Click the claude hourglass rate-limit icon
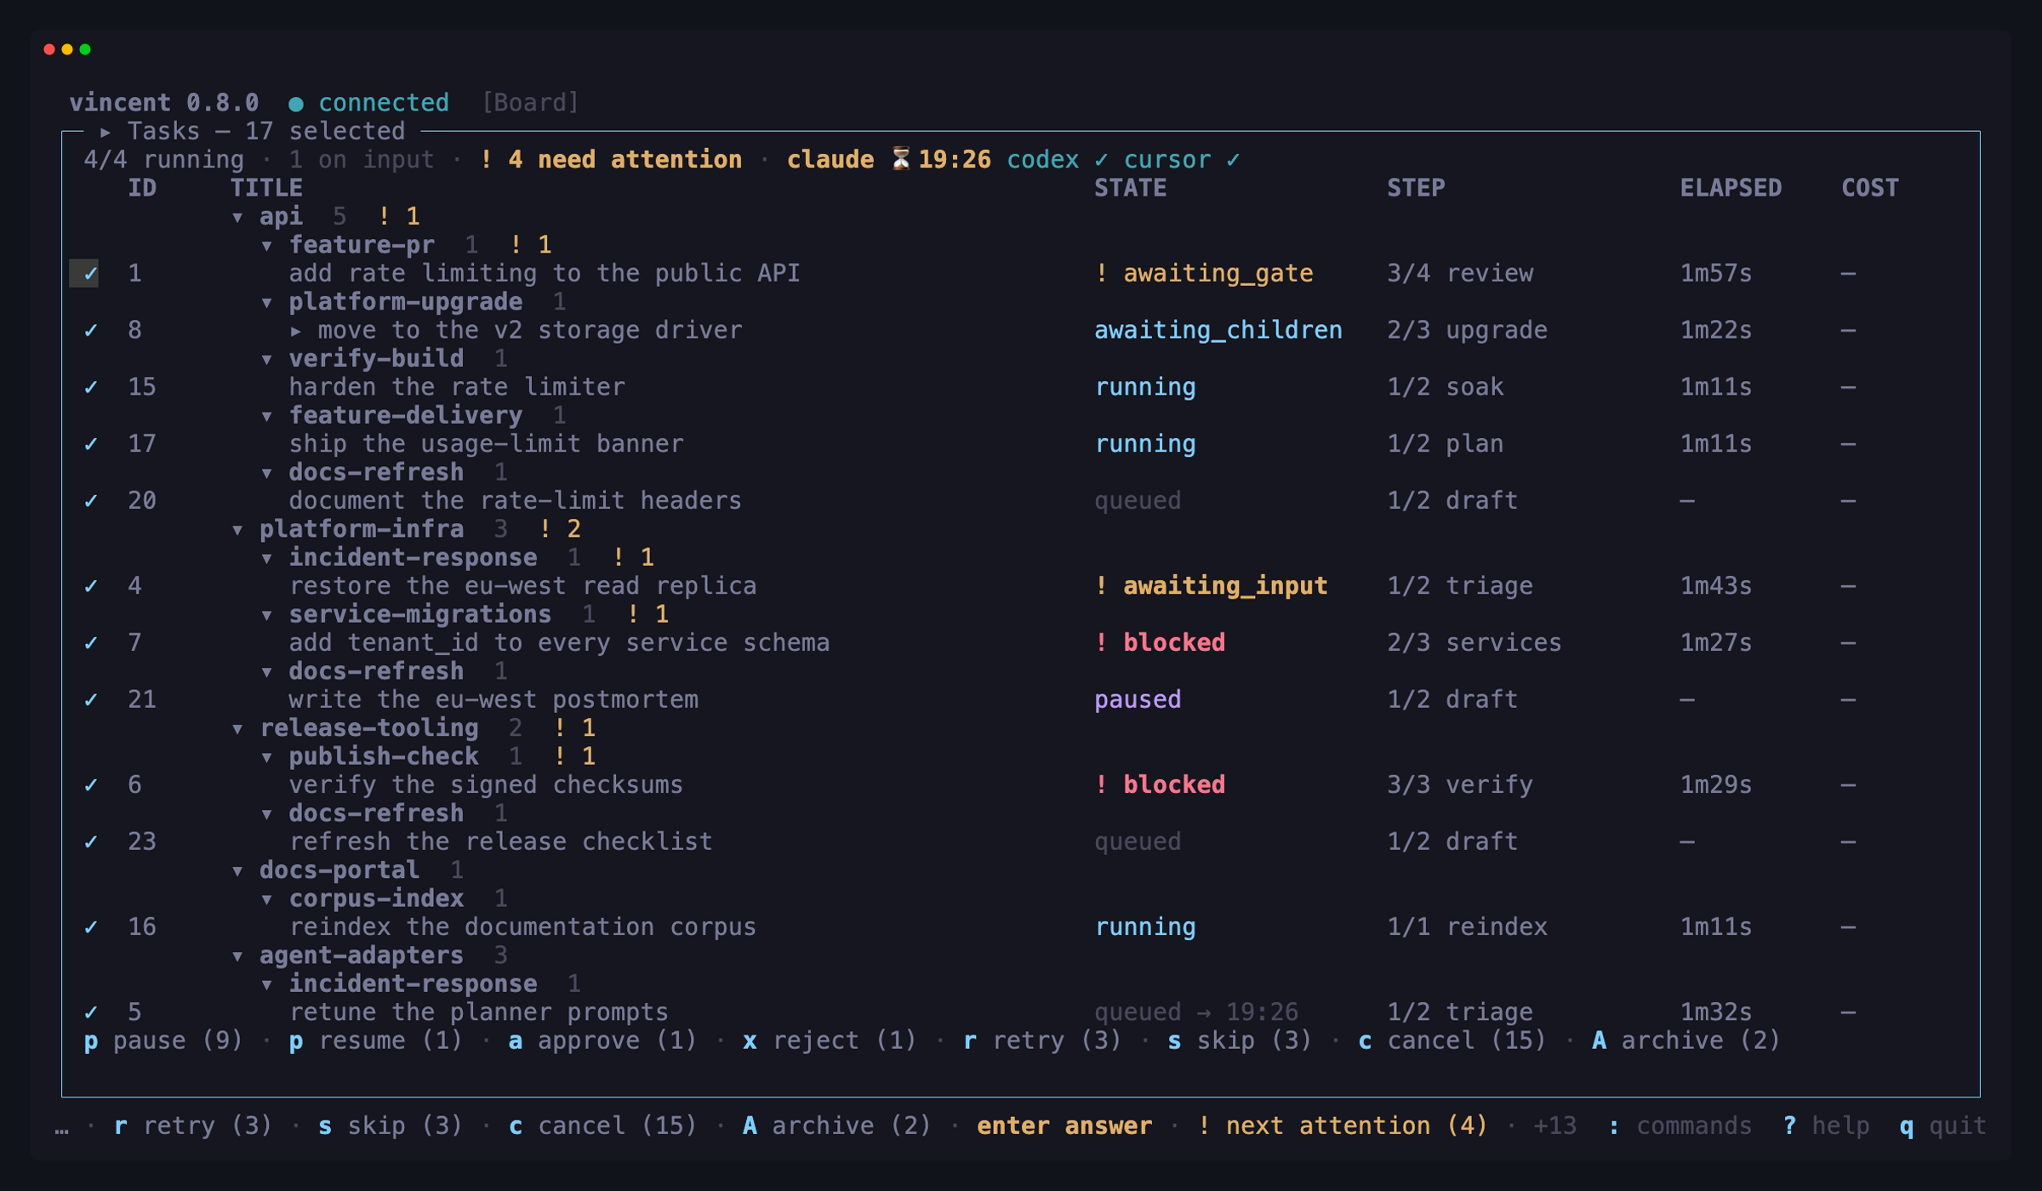 [x=900, y=159]
